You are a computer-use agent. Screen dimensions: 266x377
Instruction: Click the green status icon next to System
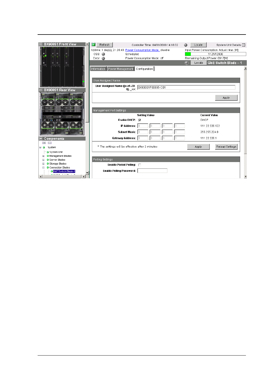tap(44, 147)
